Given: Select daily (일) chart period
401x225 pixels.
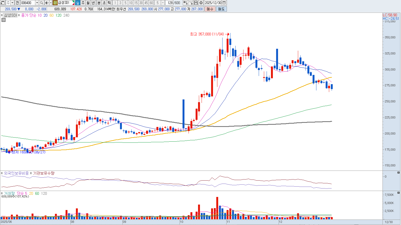Looking at the screenshot, I should point(78,3).
